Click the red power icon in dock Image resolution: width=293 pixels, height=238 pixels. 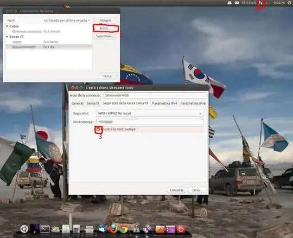click(181, 229)
